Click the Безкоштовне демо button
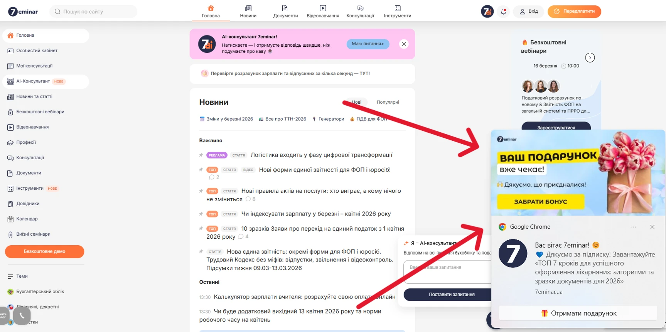 point(45,251)
